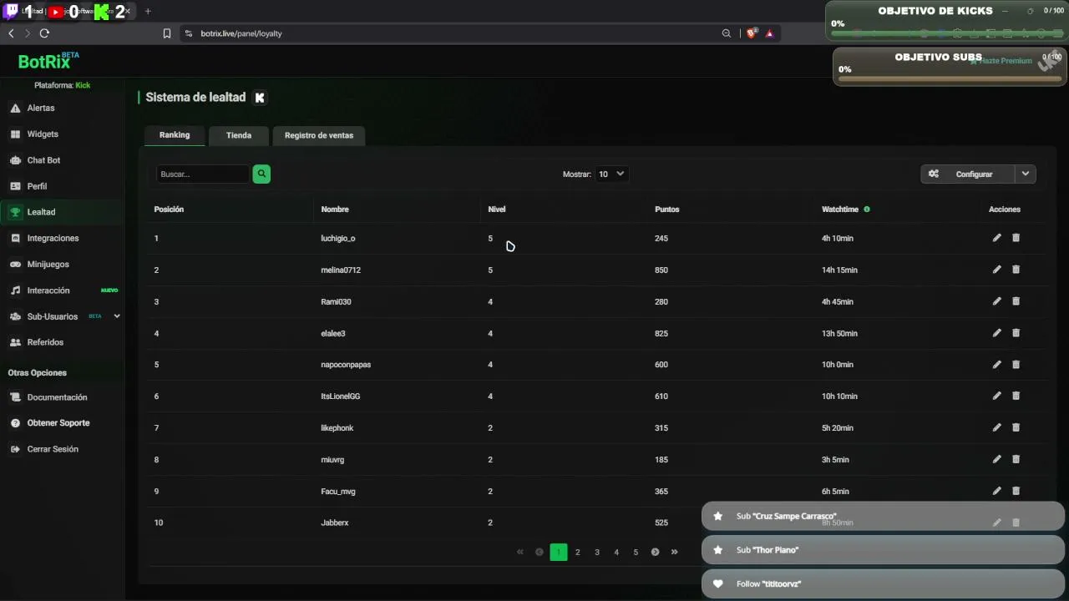Reload the page with browser refresh icon
The width and height of the screenshot is (1069, 601).
pos(44,33)
